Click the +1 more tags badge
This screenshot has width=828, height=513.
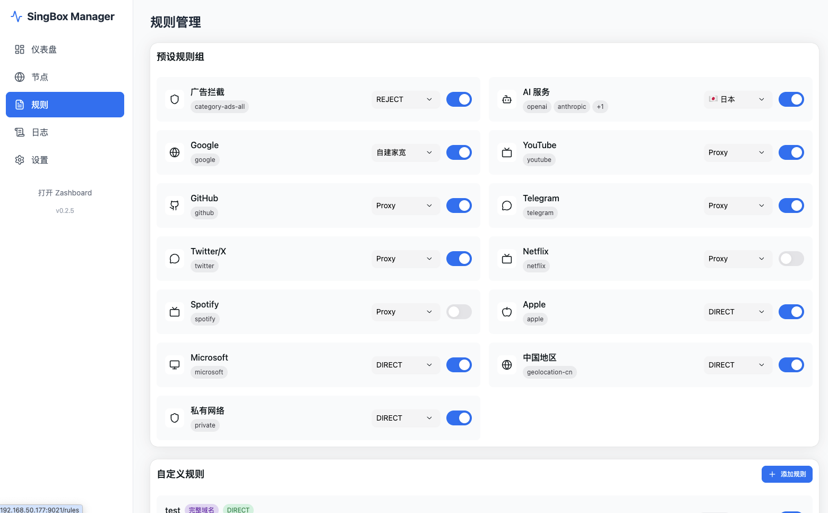(600, 107)
